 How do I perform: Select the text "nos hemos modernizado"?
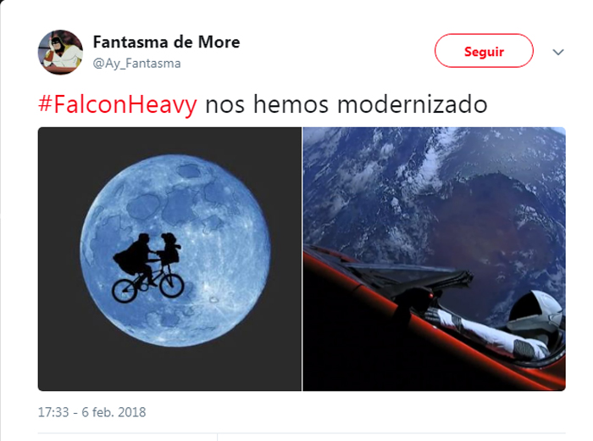pyautogui.click(x=346, y=104)
